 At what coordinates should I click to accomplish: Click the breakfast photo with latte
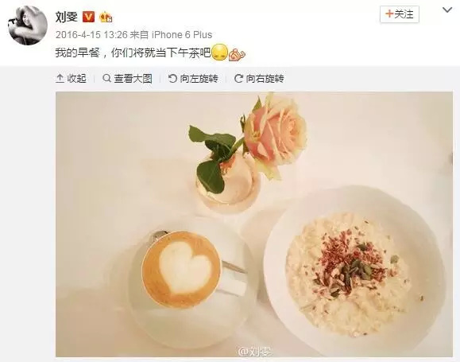pos(254,224)
